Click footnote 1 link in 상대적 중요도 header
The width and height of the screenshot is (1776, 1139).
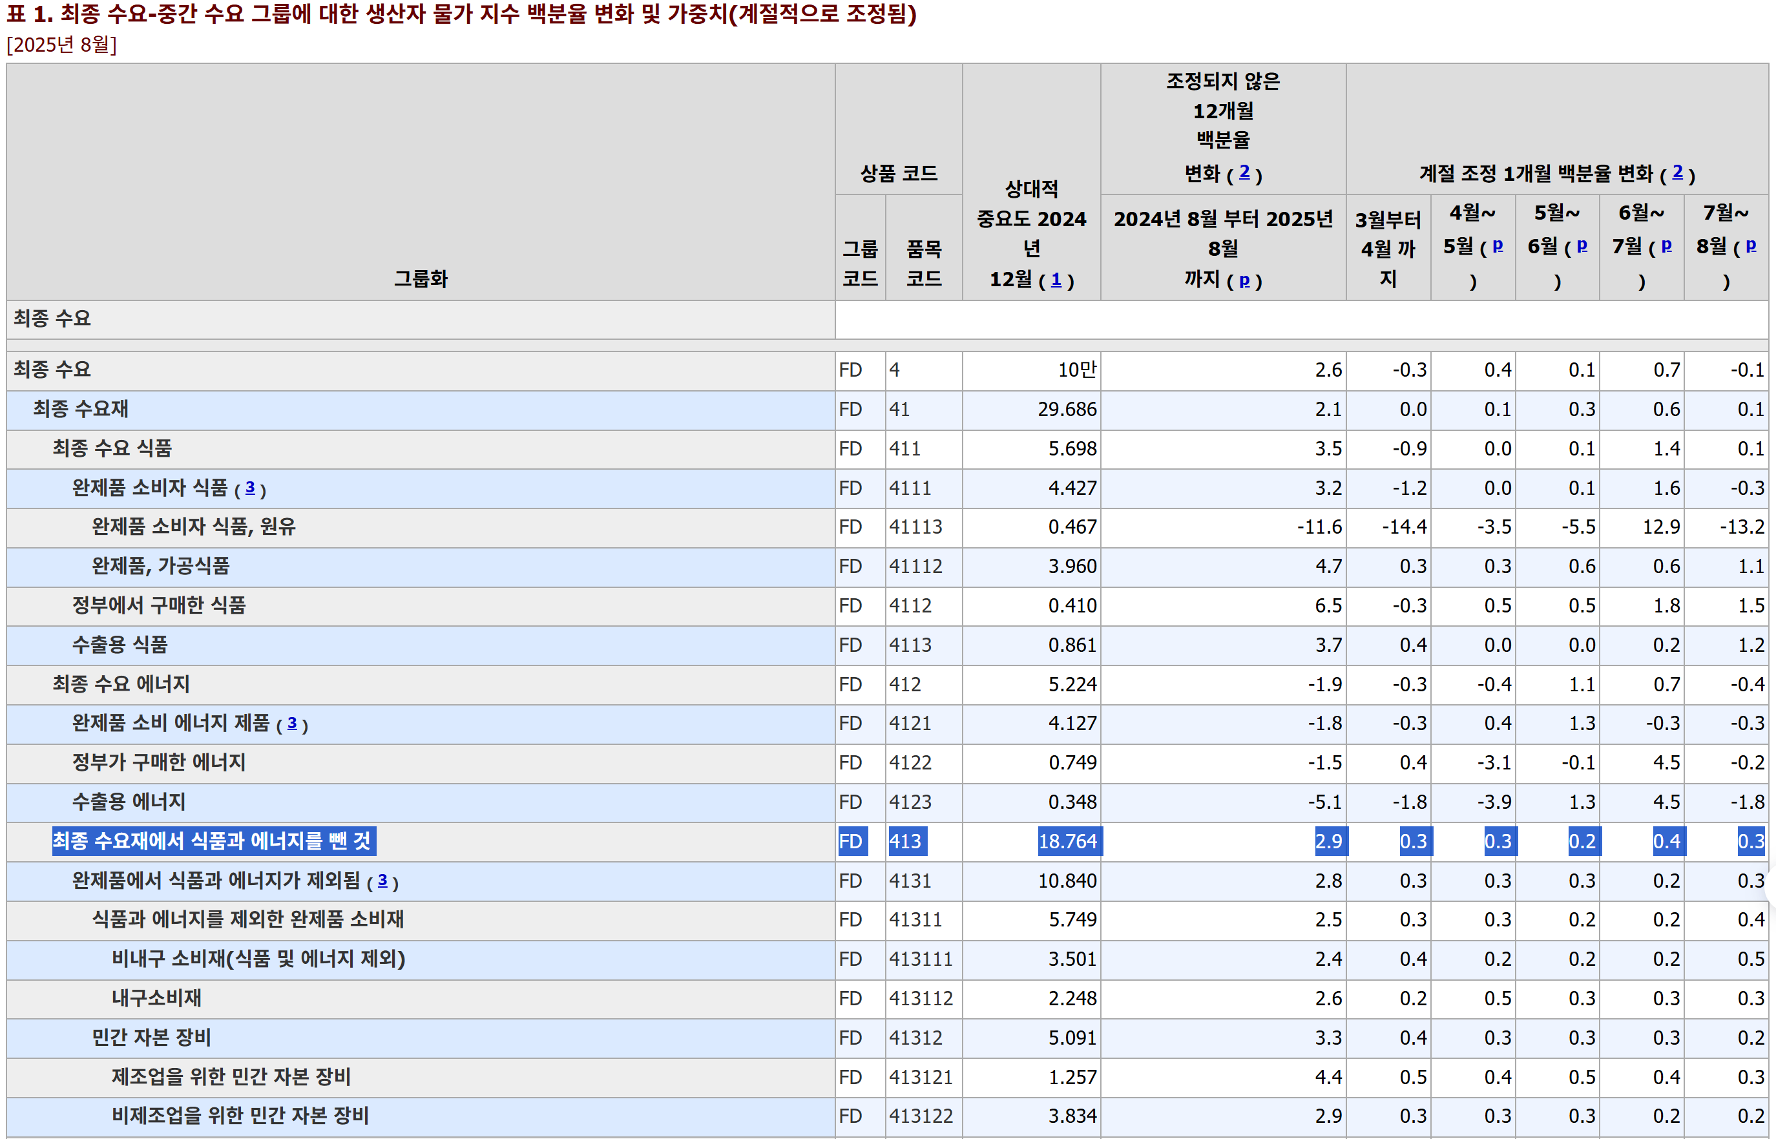click(x=1056, y=280)
